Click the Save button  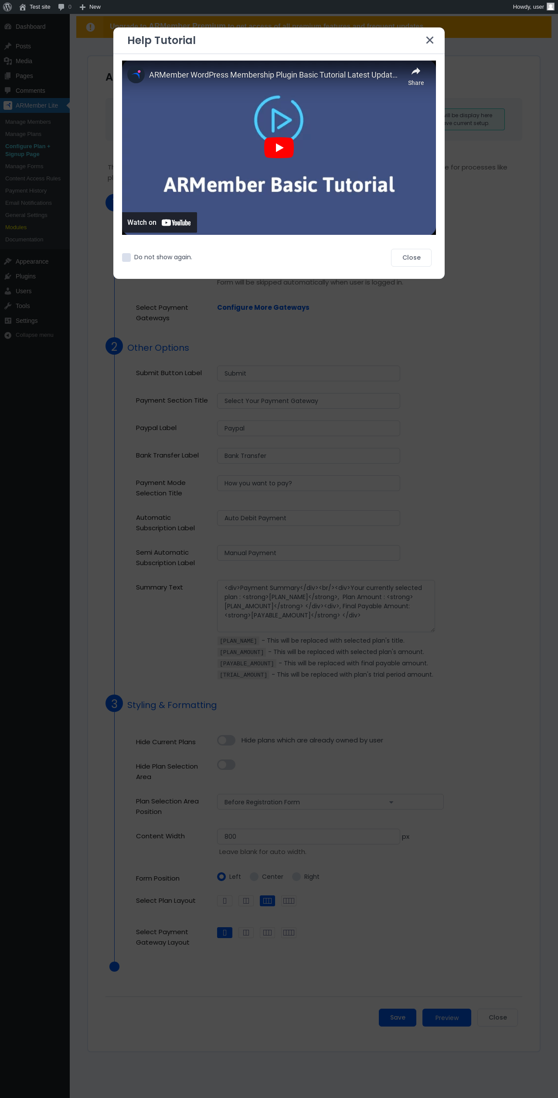(398, 1017)
